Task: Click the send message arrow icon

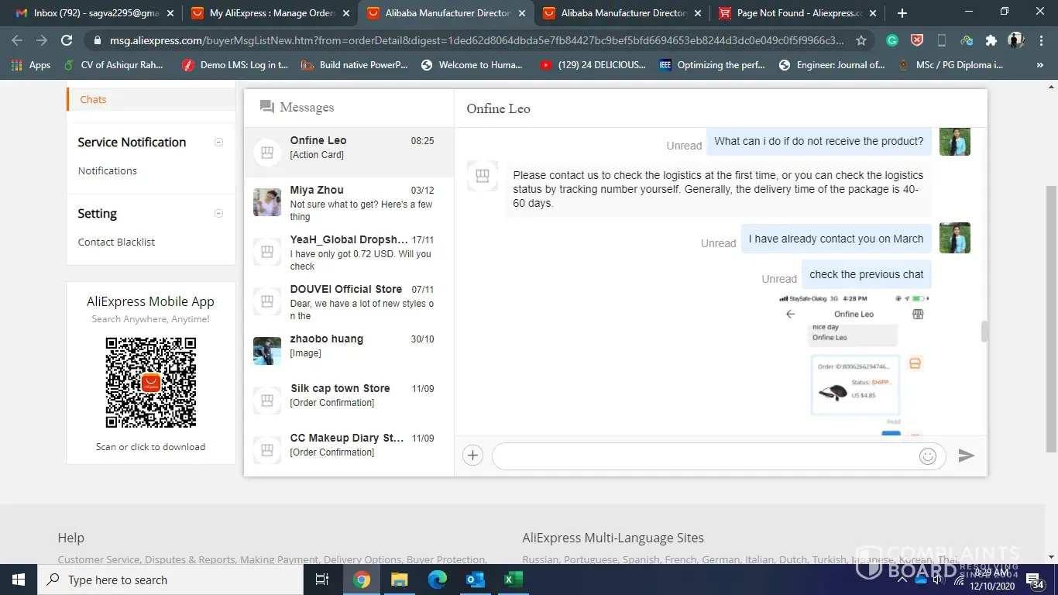Action: click(x=966, y=456)
